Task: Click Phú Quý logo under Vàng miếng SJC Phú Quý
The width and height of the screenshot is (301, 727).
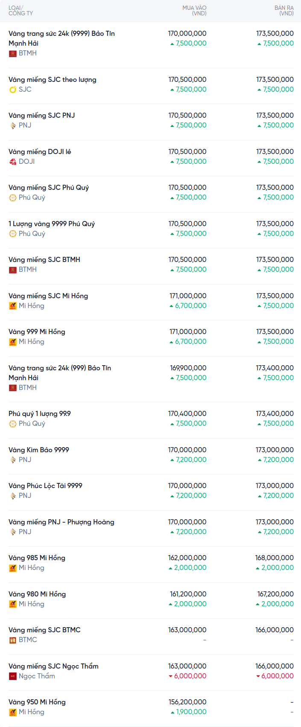Action: click(13, 198)
